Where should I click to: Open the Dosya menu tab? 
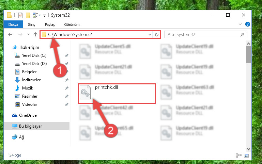point(13,24)
